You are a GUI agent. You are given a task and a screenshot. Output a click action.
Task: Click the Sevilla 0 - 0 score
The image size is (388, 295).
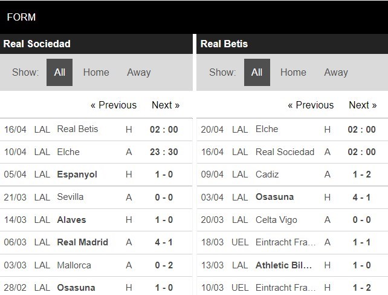[164, 197]
